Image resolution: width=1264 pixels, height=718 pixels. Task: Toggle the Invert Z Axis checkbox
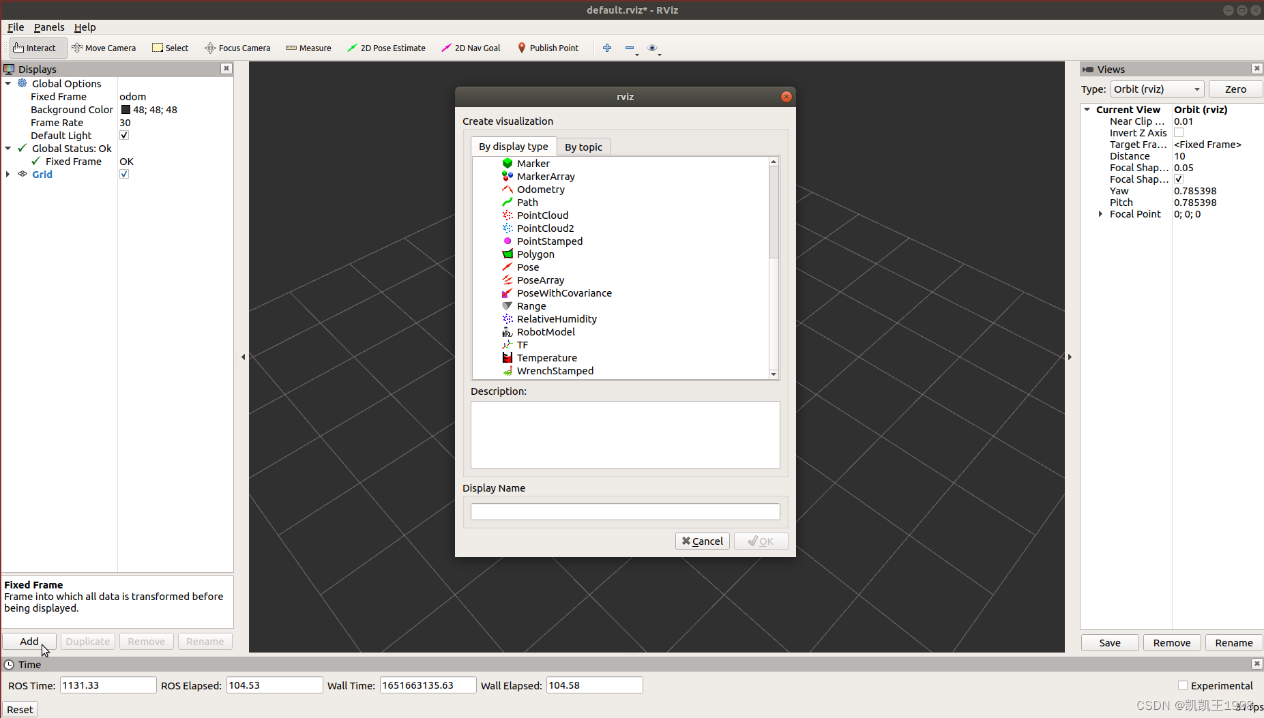1179,133
